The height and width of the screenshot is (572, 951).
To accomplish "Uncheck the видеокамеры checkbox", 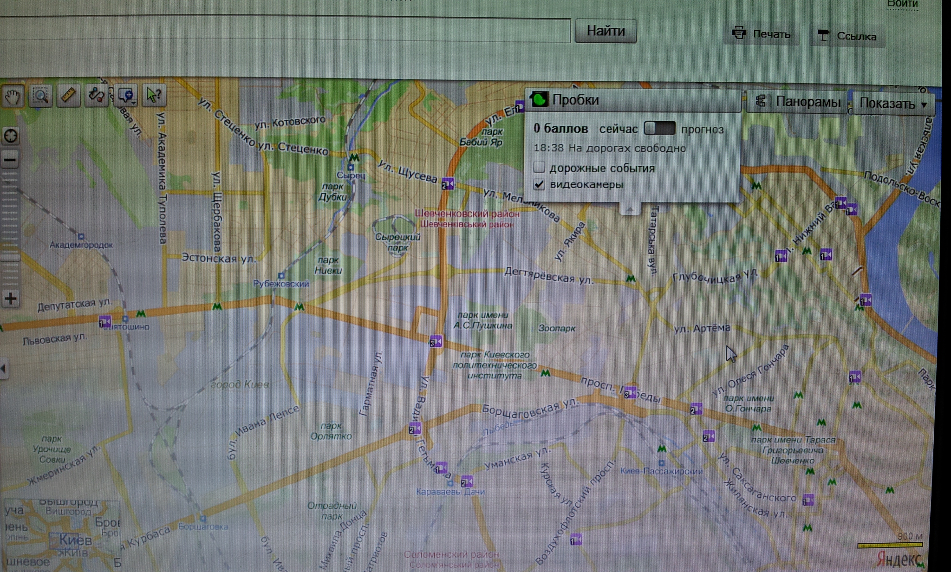I will (539, 184).
